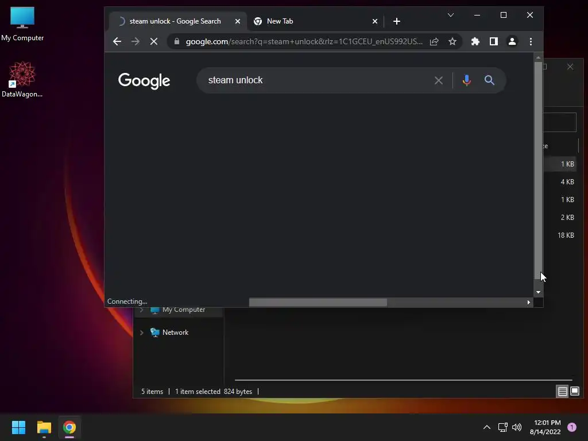The width and height of the screenshot is (588, 441).
Task: Select My Computer in Explorer sidebar
Action: pyautogui.click(x=184, y=310)
